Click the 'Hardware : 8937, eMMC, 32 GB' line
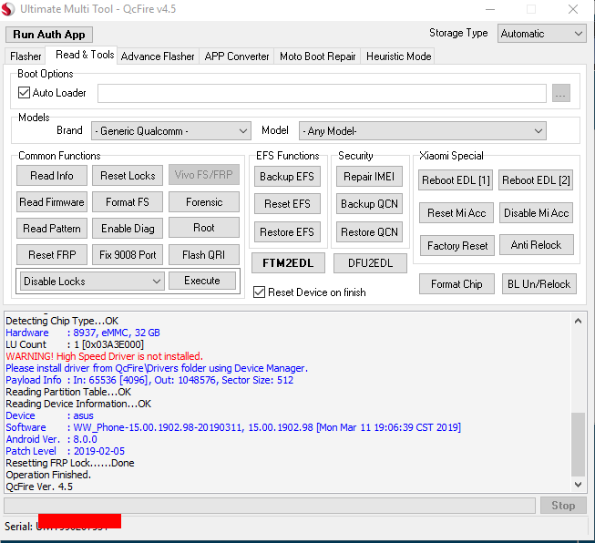 pos(83,333)
